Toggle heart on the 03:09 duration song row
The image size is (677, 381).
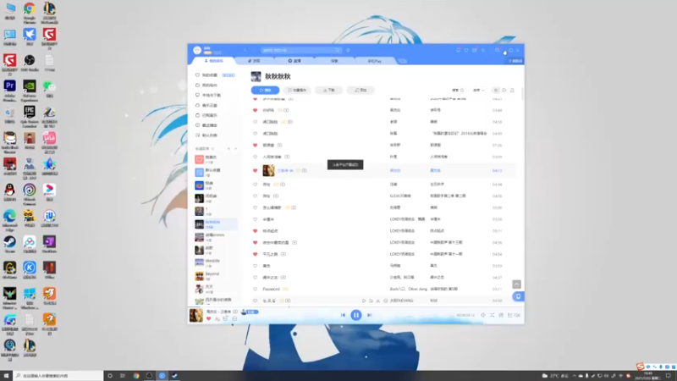point(256,157)
